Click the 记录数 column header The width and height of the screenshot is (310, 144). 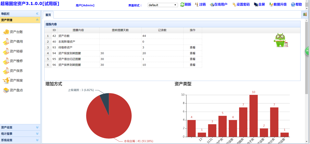pos(162,30)
